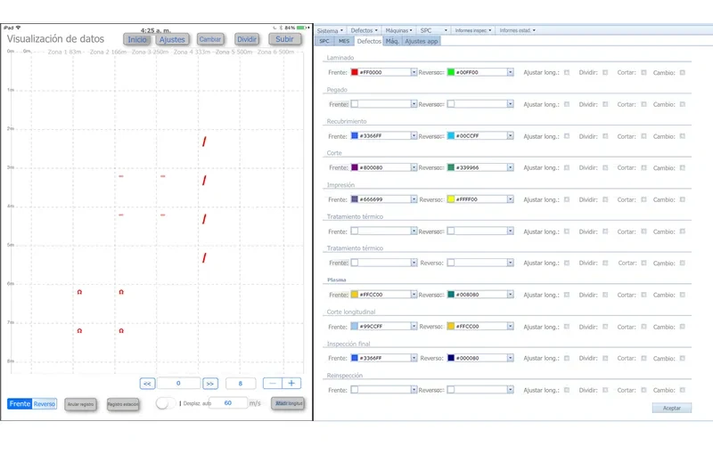Click the speed field showing 60
The image size is (713, 454).
pyautogui.click(x=228, y=402)
